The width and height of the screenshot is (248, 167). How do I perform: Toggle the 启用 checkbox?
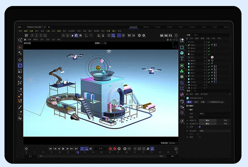(x=200, y=127)
